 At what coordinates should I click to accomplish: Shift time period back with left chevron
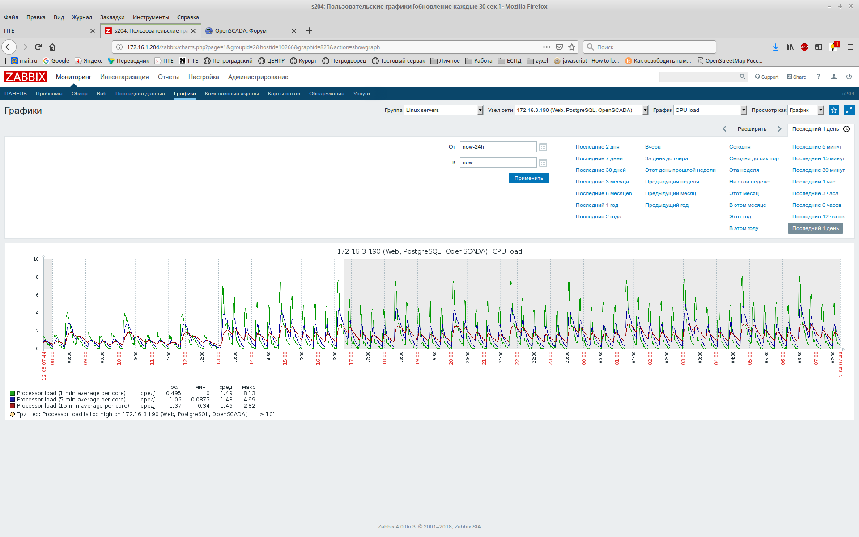[x=724, y=129]
